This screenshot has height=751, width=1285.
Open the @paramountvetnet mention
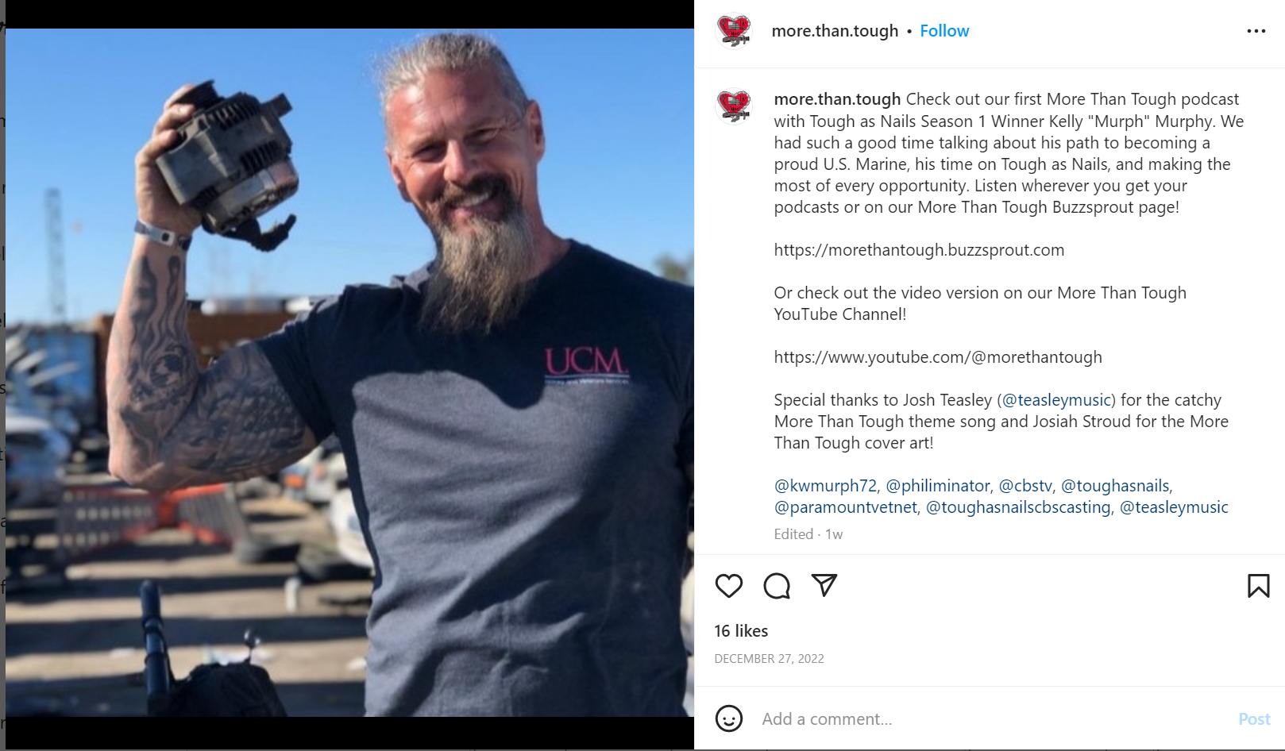click(846, 507)
